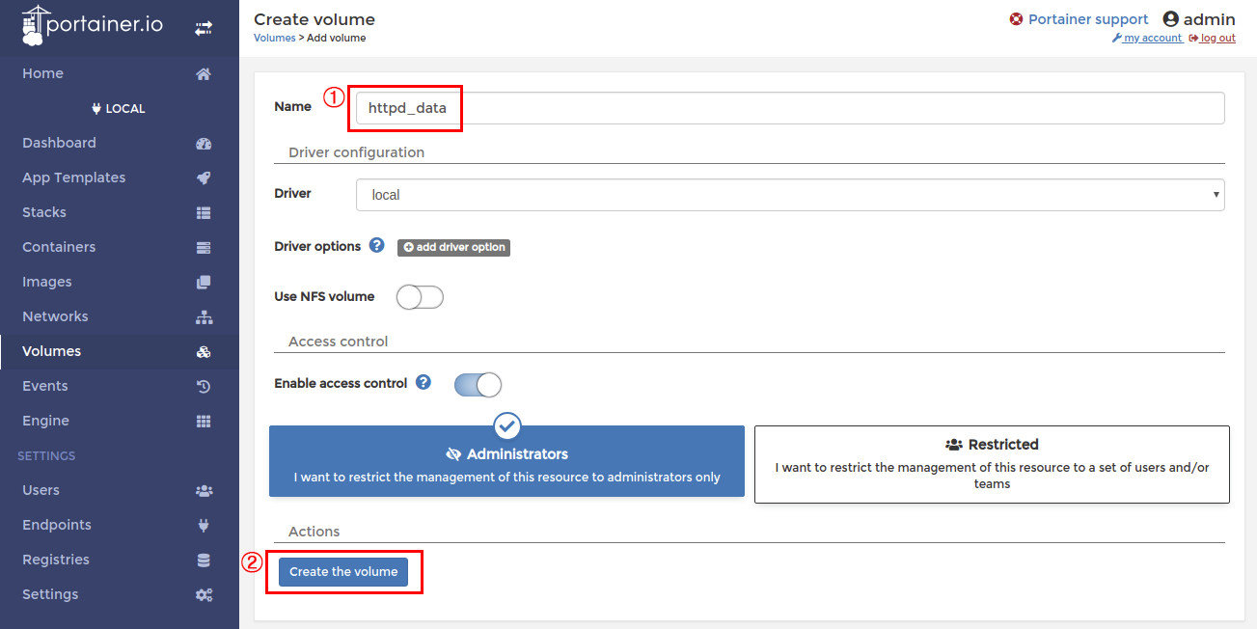Image resolution: width=1257 pixels, height=629 pixels.
Task: Follow the Volumes breadcrumb link
Action: click(x=274, y=39)
